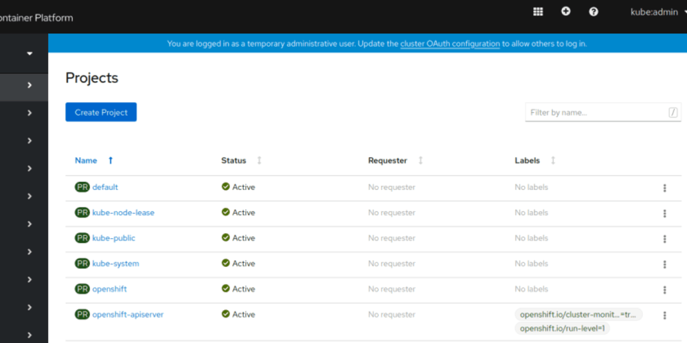The height and width of the screenshot is (343, 687).
Task: Click No labels text in openshift row
Action: (x=532, y=289)
